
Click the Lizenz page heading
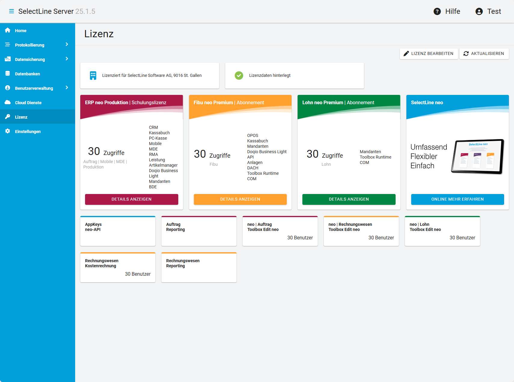[x=99, y=34]
